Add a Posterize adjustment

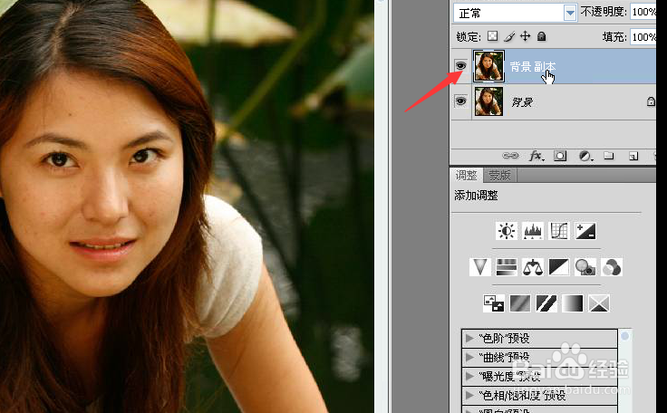[x=520, y=303]
